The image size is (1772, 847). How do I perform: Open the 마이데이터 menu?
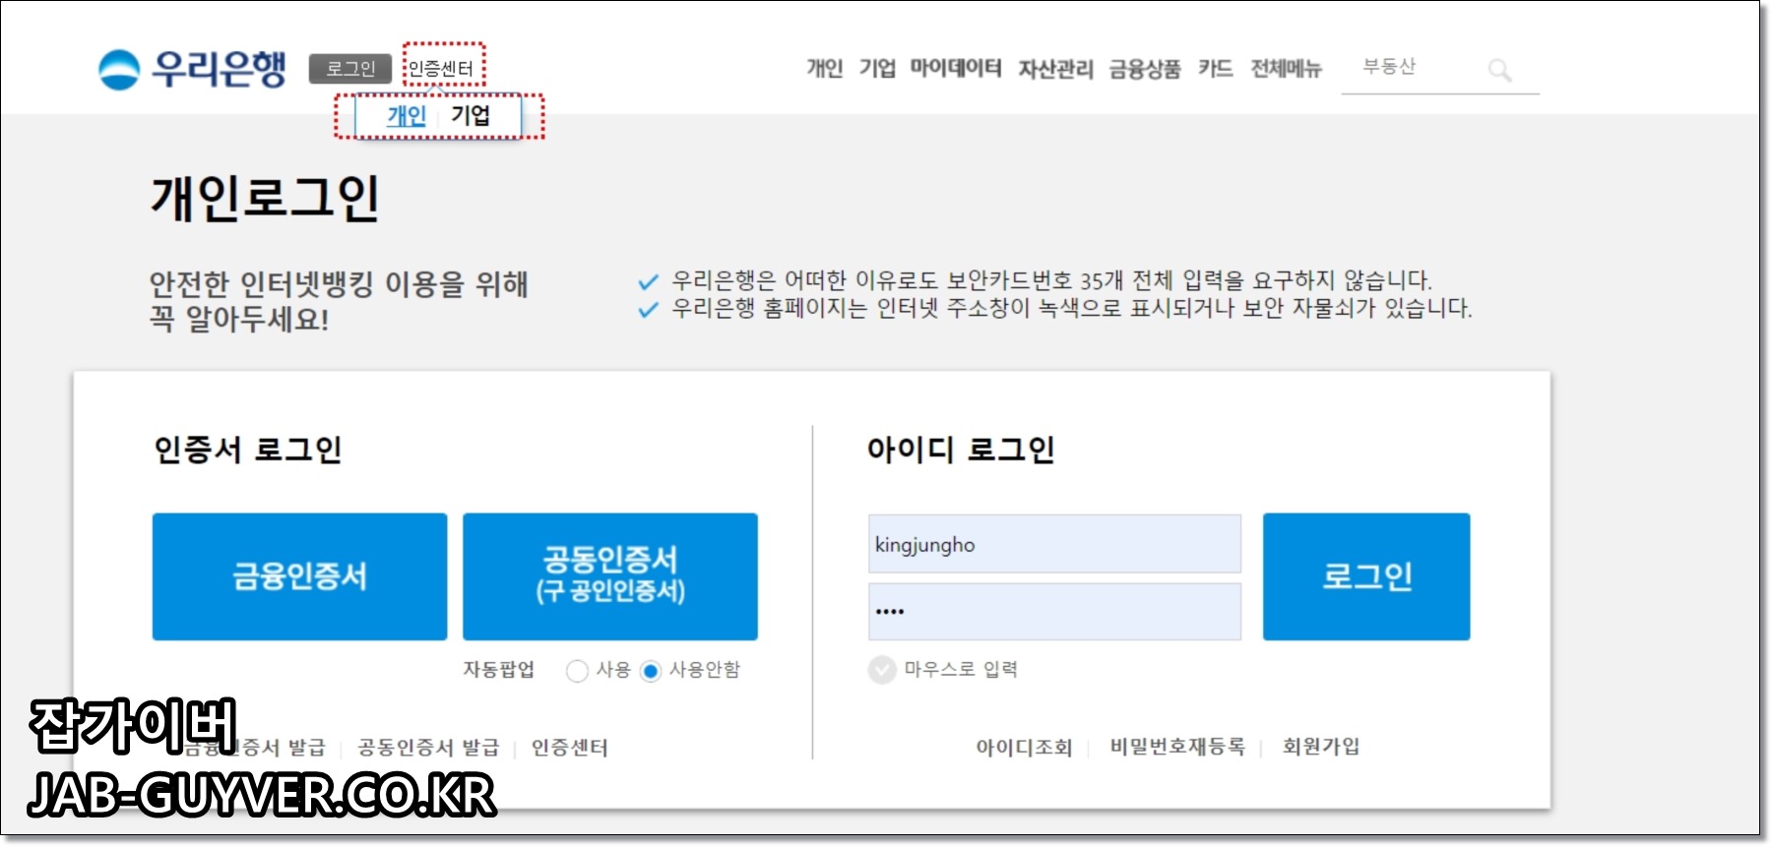[x=955, y=68]
